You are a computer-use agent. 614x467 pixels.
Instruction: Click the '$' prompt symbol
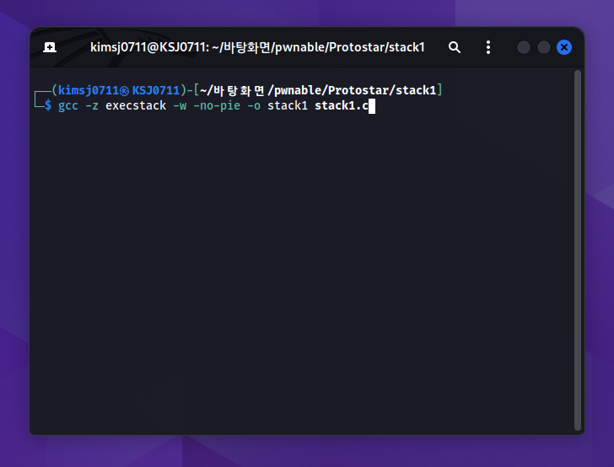pos(48,105)
